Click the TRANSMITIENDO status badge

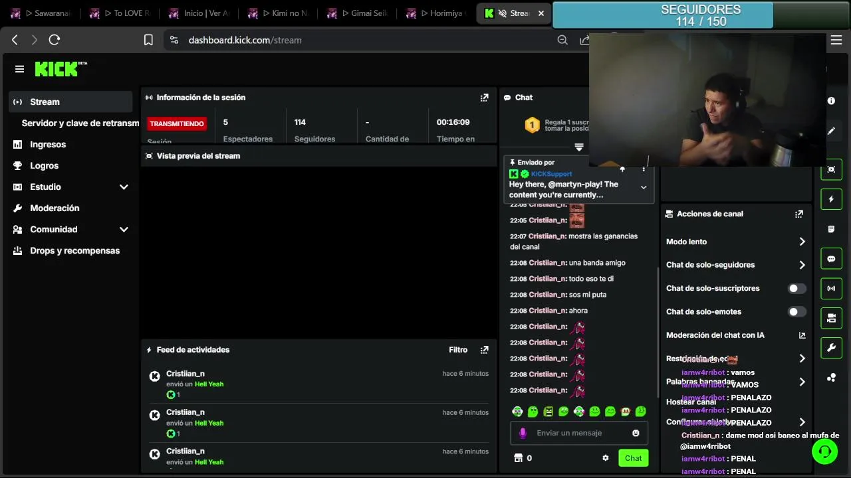tap(177, 123)
